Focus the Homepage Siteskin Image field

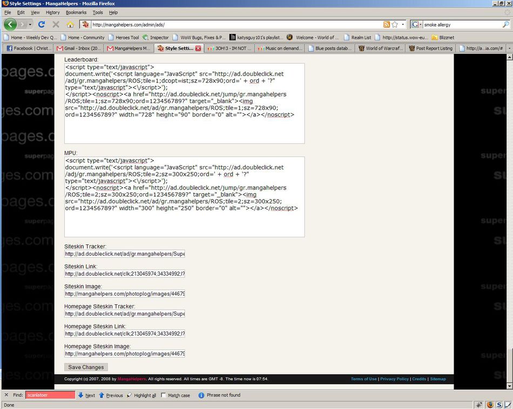tap(125, 353)
